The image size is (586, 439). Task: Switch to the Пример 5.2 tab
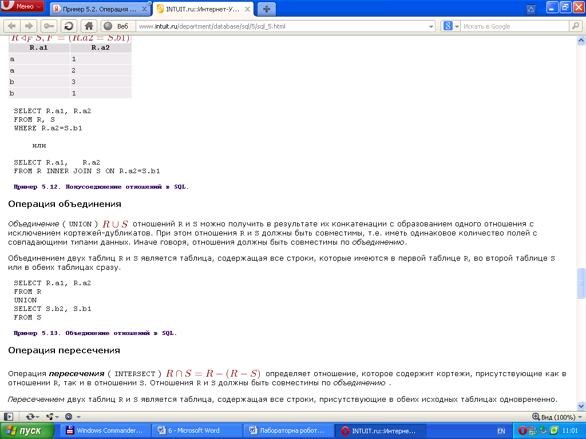pos(96,9)
